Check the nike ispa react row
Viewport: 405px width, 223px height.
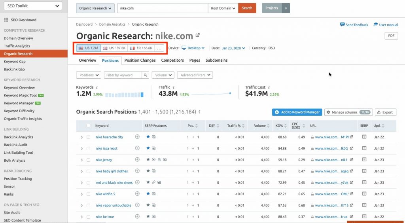pyautogui.click(x=88, y=149)
